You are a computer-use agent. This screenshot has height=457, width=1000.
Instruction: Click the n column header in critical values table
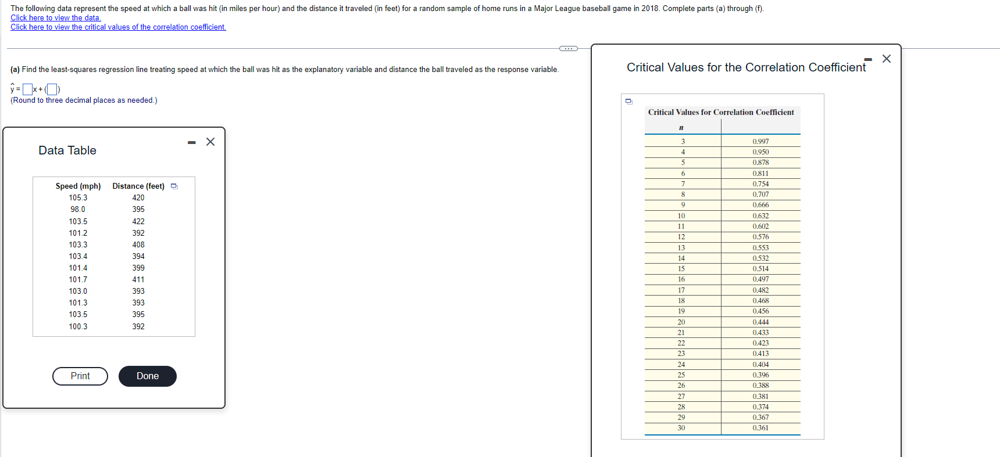click(681, 128)
